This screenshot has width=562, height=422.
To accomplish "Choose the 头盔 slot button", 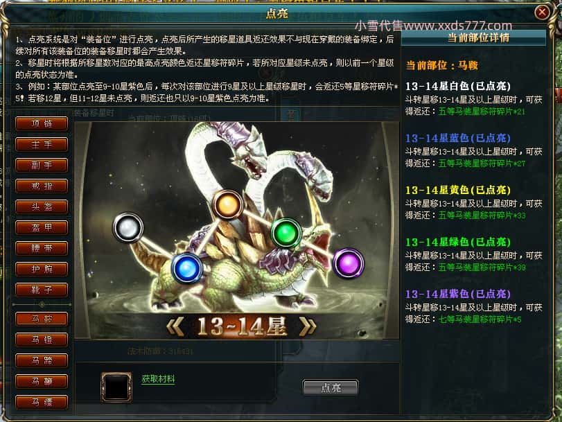I will [42, 207].
